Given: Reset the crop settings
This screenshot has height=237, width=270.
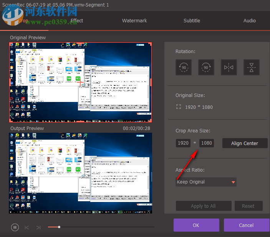Looking at the screenshot, I should click(248, 206).
